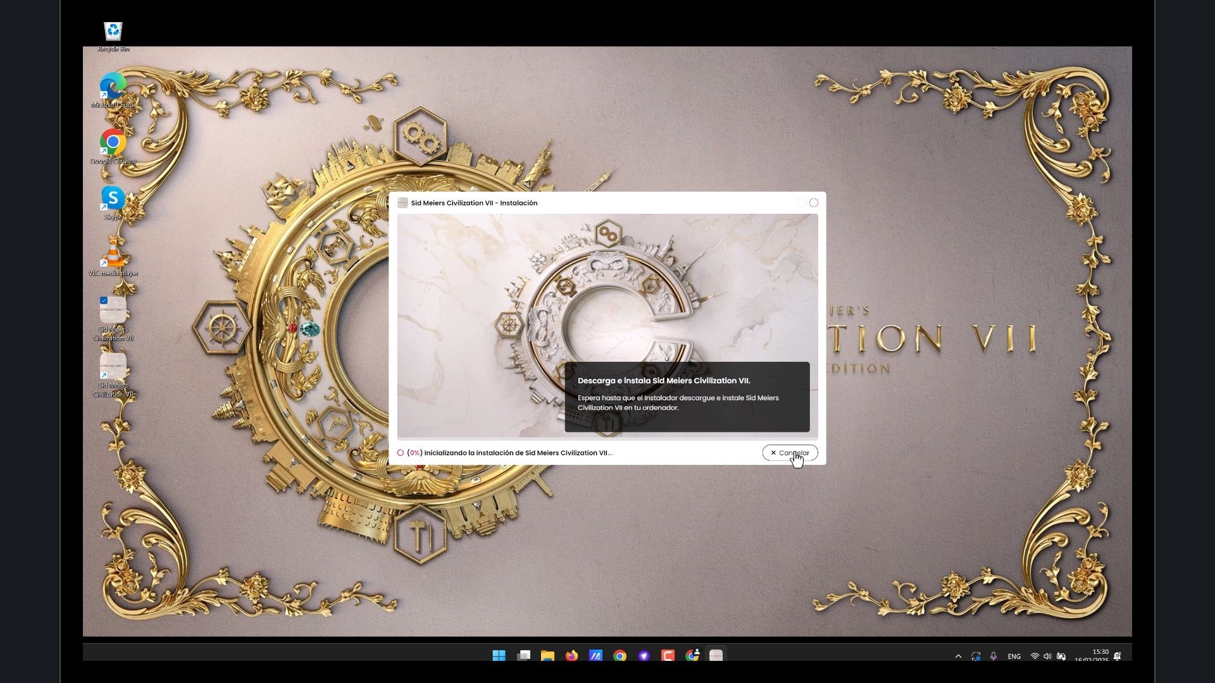Screen dimensions: 1215x683
Task: Launch Firefox from the taskbar
Action: 571,656
